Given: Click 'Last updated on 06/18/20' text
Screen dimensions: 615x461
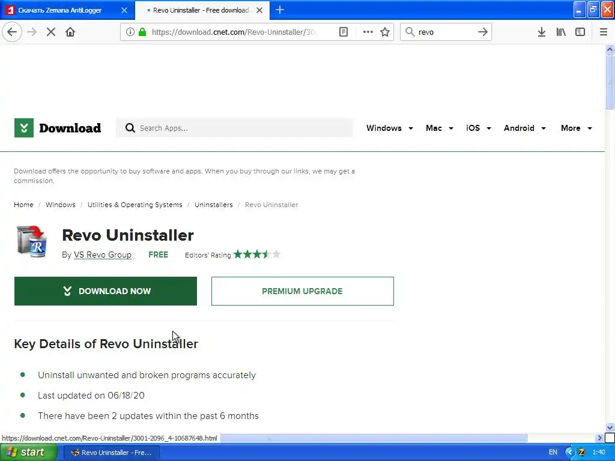Looking at the screenshot, I should pyautogui.click(x=91, y=395).
